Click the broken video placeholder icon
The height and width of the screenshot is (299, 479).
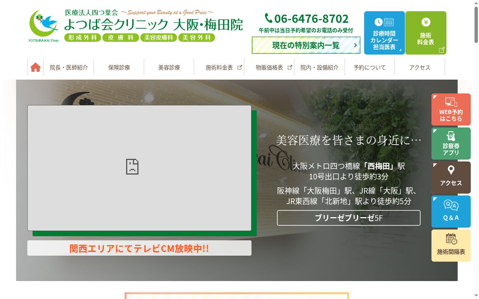pos(132,167)
